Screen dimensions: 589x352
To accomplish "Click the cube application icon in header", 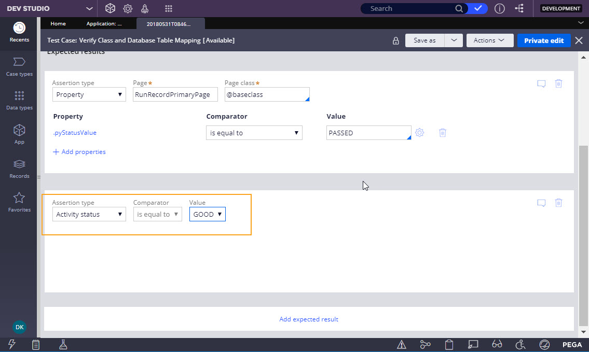I will [x=110, y=9].
